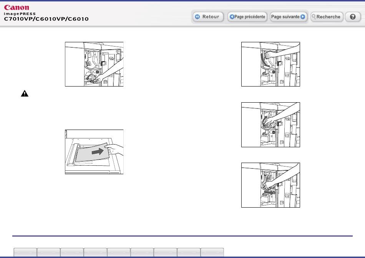Image resolution: width=365 pixels, height=258 pixels.
Task: Open illustration of hand pulling sheet from platen
Action: pyautogui.click(x=94, y=152)
